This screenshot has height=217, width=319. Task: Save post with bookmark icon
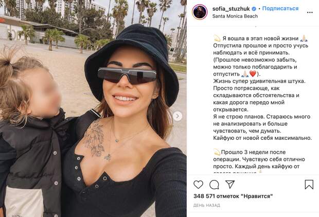pos(309,185)
